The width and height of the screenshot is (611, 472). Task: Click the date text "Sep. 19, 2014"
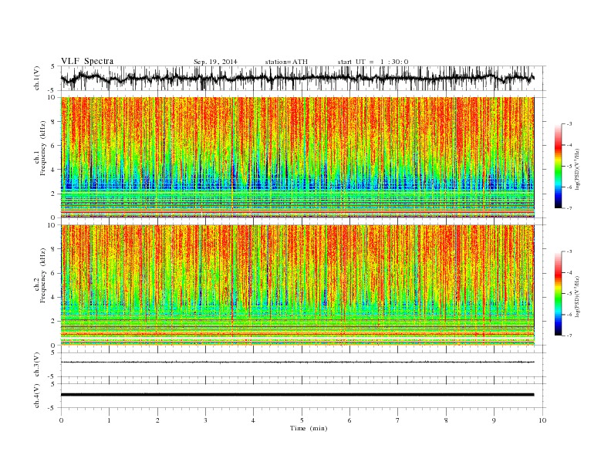tap(215, 62)
